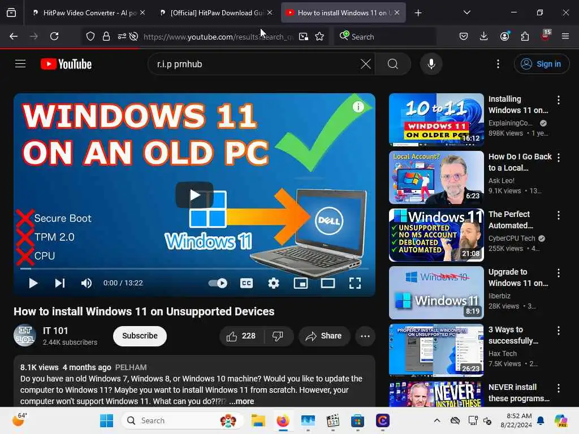This screenshot has width=579, height=434.
Task: Open 'The Perfect Automated...' video thumbnail
Action: (436, 235)
